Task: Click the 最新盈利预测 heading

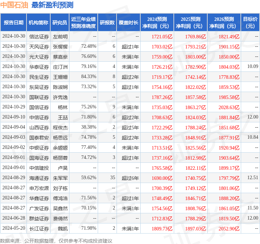Action: point(52,5)
